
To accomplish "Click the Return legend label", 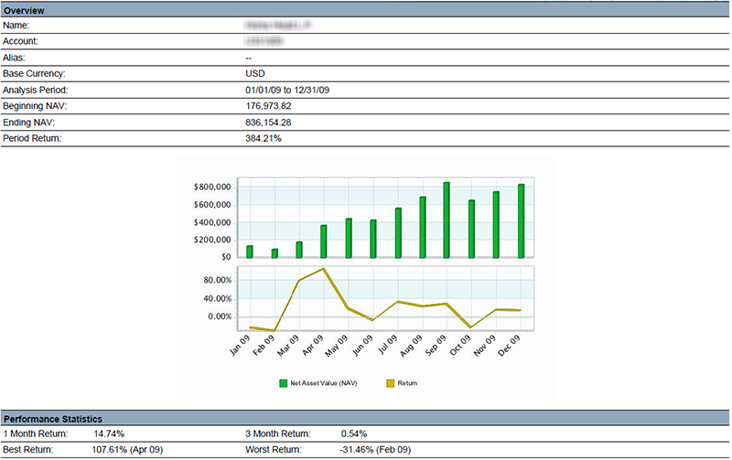I will [407, 383].
